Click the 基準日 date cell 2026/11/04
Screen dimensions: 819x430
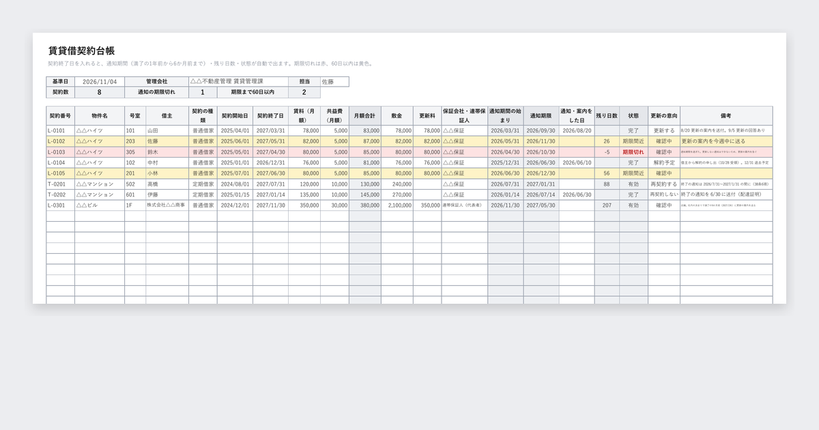point(100,81)
